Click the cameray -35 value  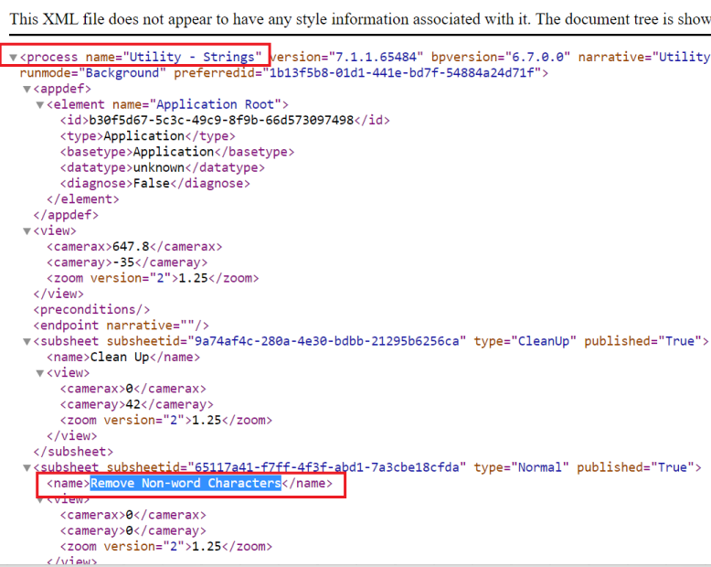(x=123, y=262)
